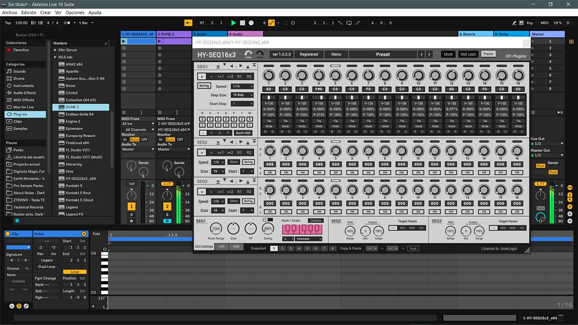Toggle track 2 activator yellow button
The image size is (578, 325).
click(167, 207)
